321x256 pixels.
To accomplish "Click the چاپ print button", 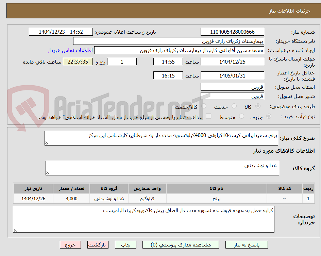I will [x=125, y=245].
